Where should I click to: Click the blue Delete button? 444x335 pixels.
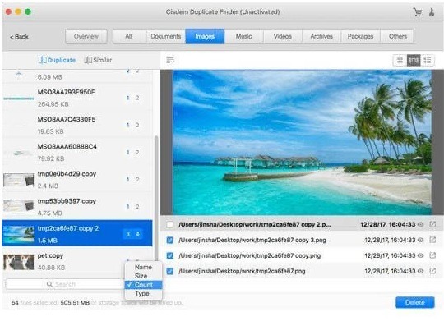[x=415, y=302]
